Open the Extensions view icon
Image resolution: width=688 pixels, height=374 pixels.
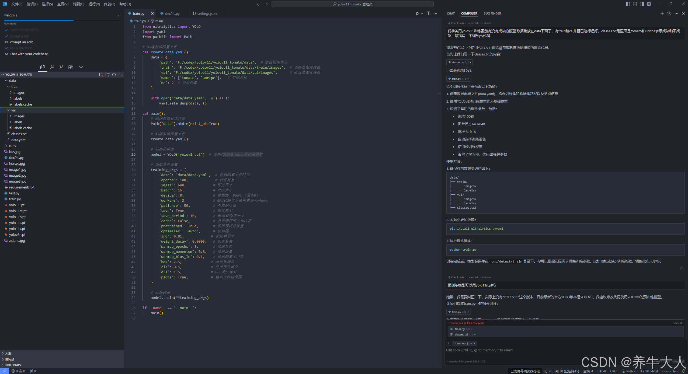(71, 67)
